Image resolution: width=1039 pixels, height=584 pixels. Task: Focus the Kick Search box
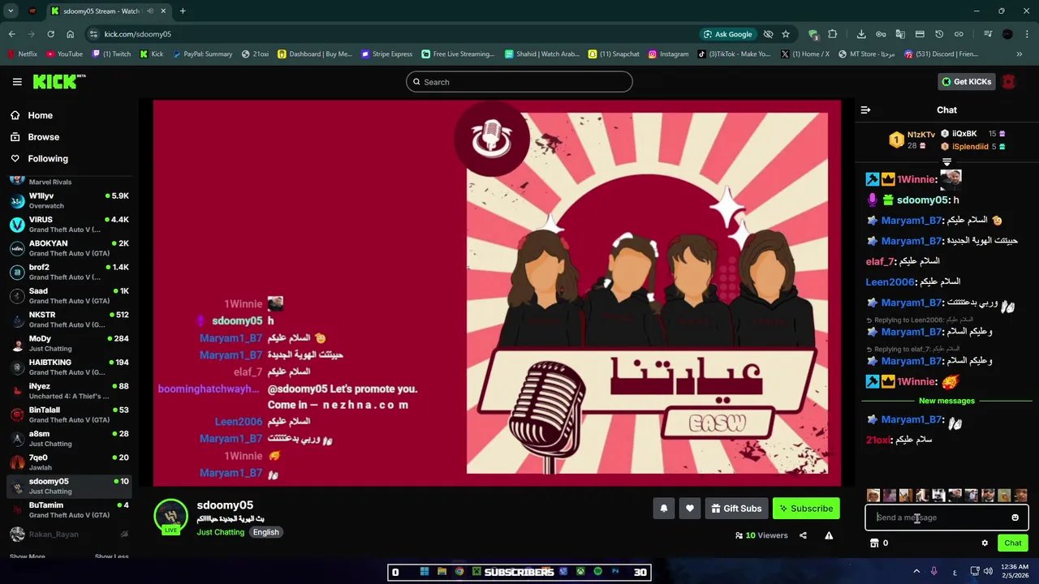(x=519, y=82)
